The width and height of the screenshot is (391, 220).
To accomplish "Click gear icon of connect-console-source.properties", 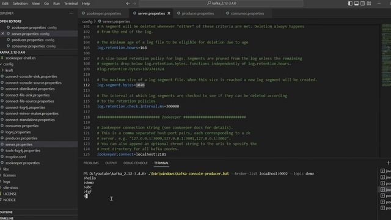I will tap(2, 83).
